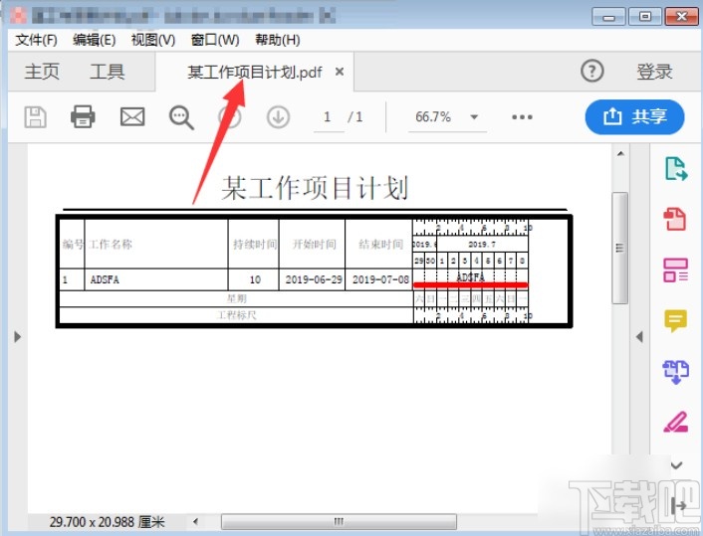703x536 pixels.
Task: Click the 工程标尺 row label
Action: 236,315
